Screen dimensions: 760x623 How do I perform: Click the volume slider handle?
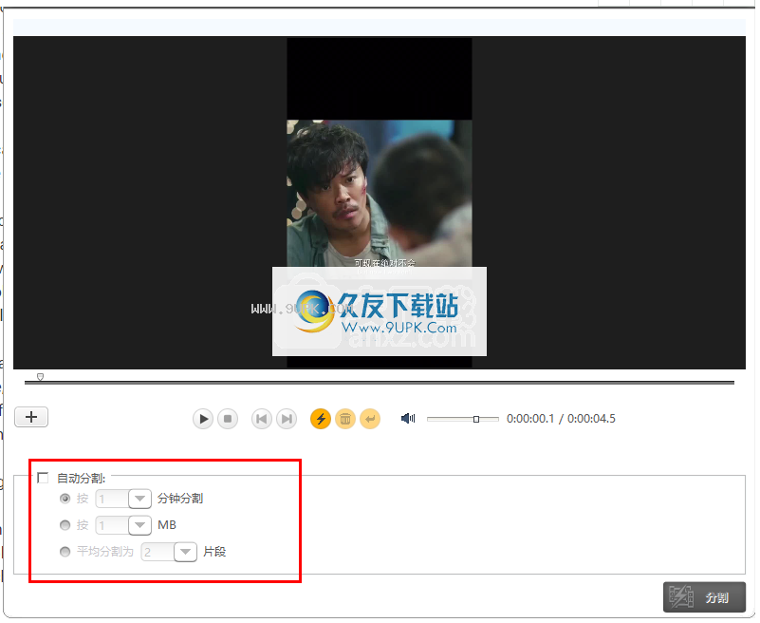click(x=476, y=419)
